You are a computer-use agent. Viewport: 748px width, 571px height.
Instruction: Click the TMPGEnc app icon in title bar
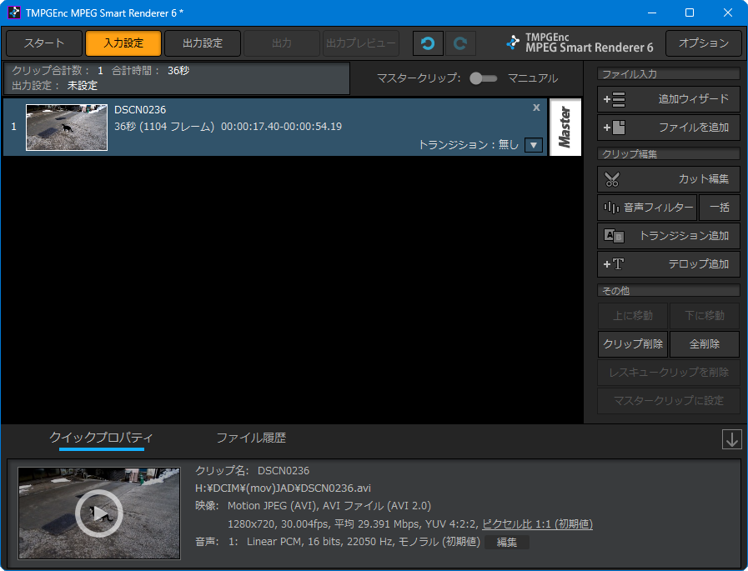point(14,13)
